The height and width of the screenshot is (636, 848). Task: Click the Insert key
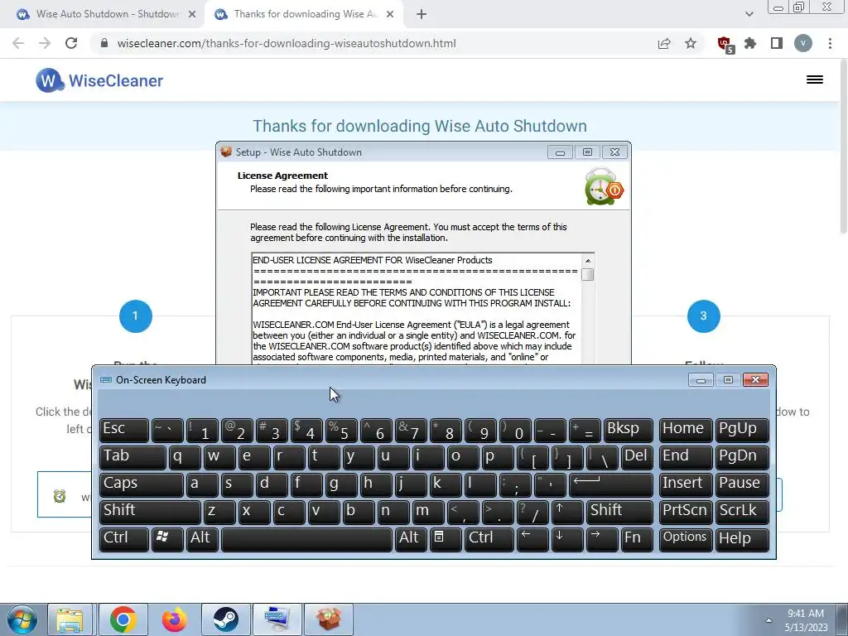click(686, 484)
